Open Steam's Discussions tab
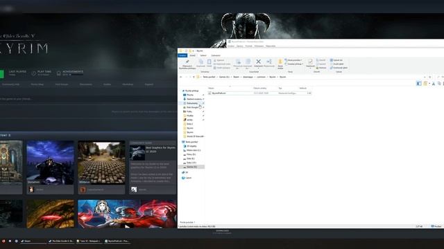The height and width of the screenshot is (249, 444). [x=86, y=84]
